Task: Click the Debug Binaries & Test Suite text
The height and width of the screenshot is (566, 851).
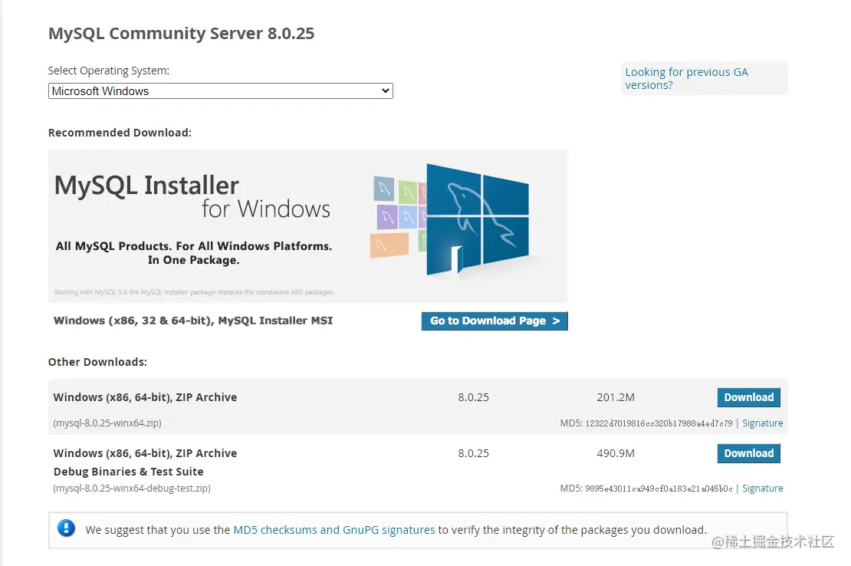Action: tap(129, 472)
